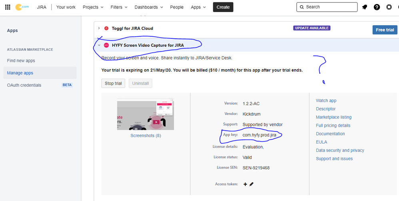
Task: Go to Your work
Action: [66, 7]
